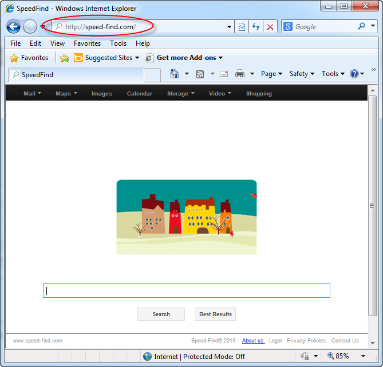Select the SpeedFind browser tab
The image size is (383, 367).
(x=76, y=75)
